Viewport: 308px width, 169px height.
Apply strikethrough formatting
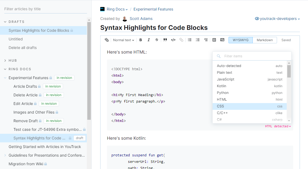pos(157,40)
